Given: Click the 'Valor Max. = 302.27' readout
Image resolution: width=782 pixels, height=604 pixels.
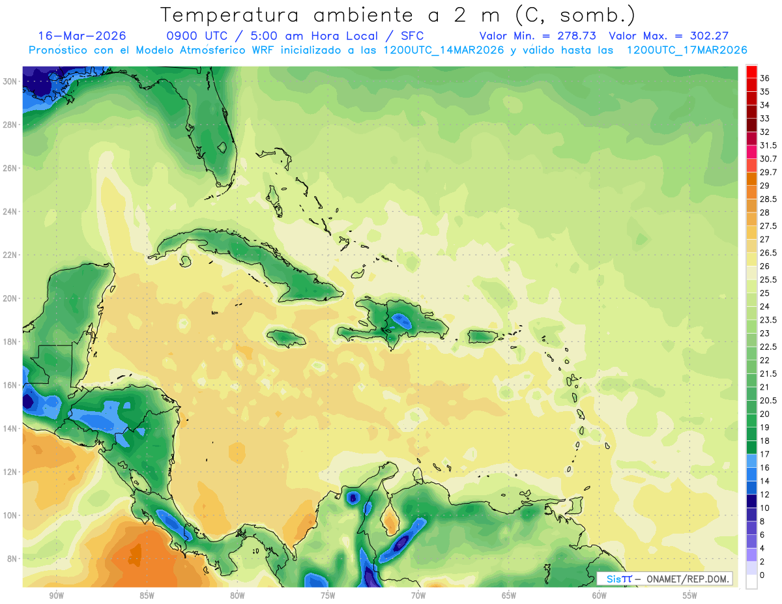Looking at the screenshot, I should coord(669,36).
